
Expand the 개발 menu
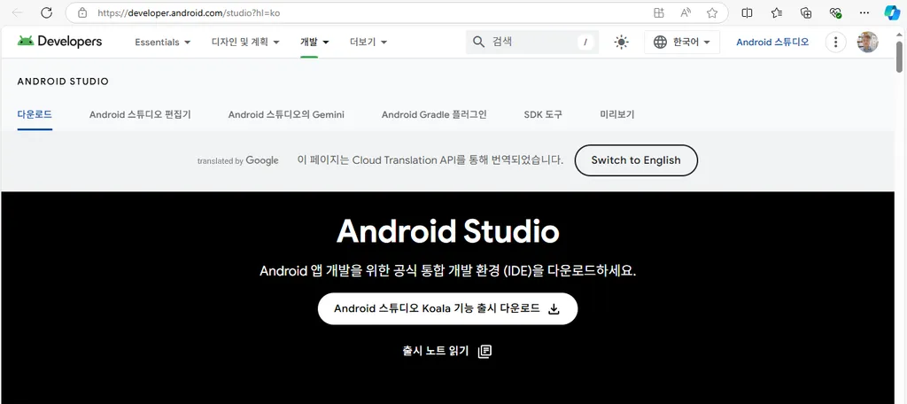tap(314, 42)
